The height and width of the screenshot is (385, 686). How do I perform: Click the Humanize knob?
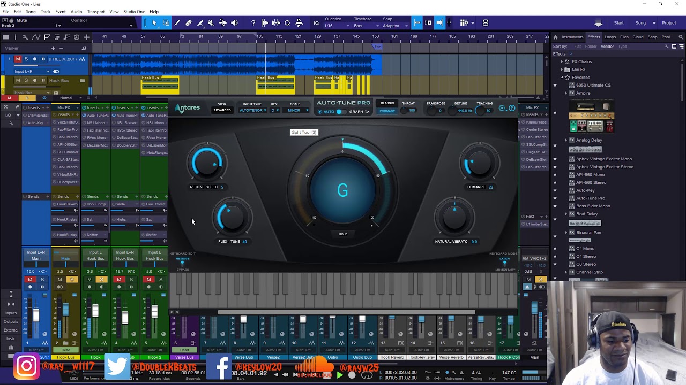[479, 163]
